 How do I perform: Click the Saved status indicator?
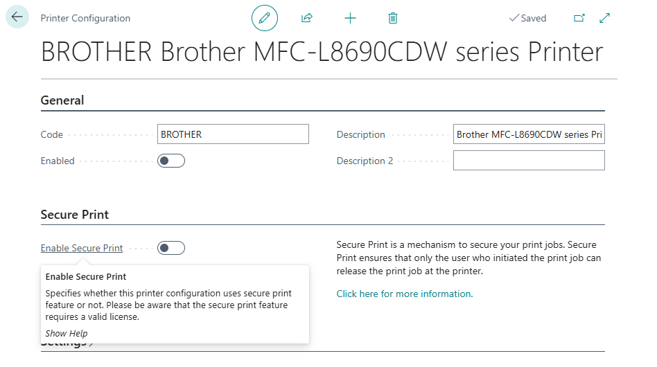click(528, 18)
